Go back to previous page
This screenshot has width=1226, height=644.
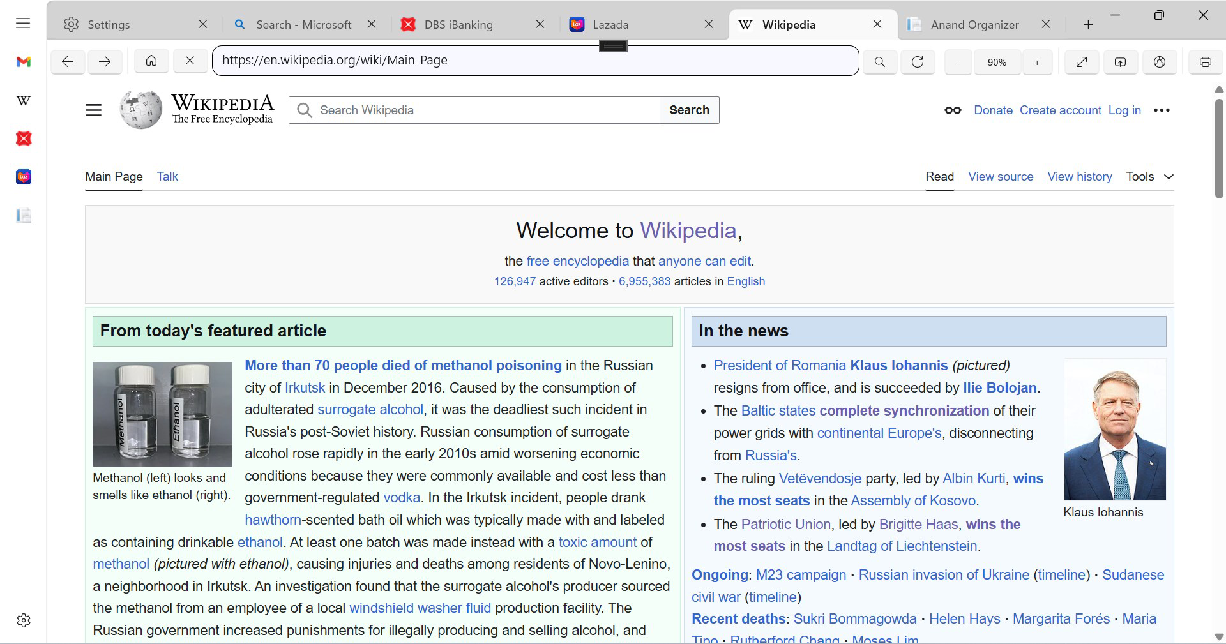[x=68, y=62]
